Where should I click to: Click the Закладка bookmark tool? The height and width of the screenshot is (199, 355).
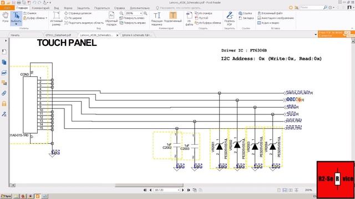coord(246,18)
